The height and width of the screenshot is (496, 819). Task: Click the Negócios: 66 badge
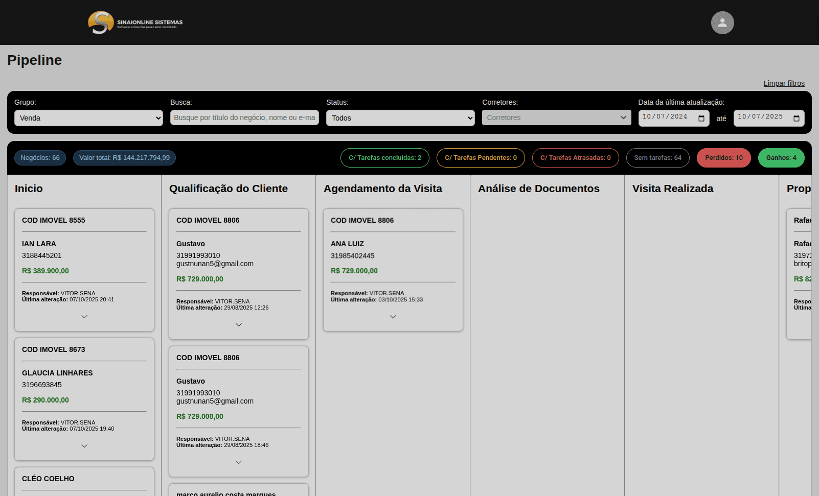coord(40,158)
